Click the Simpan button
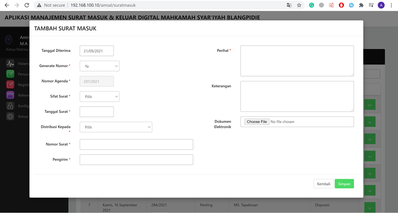 coord(344,184)
